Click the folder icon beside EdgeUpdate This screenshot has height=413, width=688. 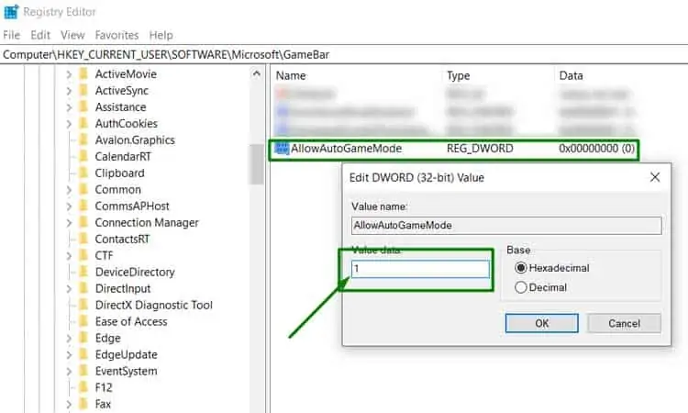coord(83,354)
